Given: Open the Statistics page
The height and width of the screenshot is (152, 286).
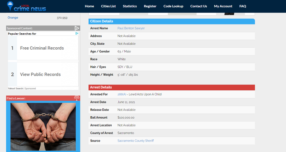Looking at the screenshot, I should point(130,6).
